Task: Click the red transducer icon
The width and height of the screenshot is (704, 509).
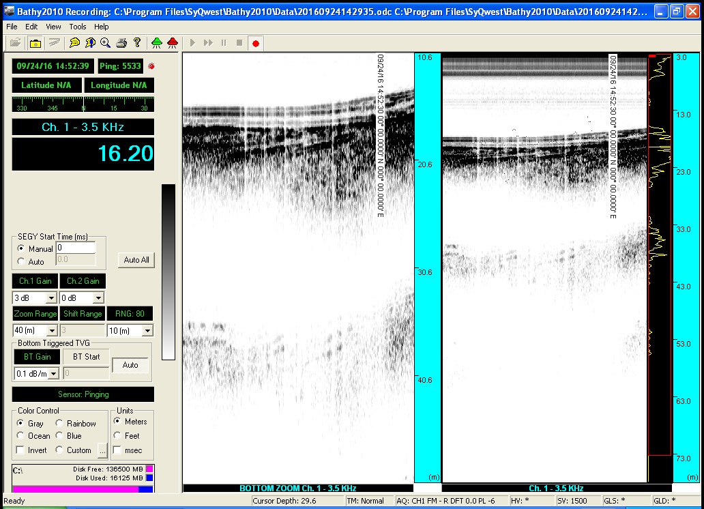Action: [x=172, y=43]
